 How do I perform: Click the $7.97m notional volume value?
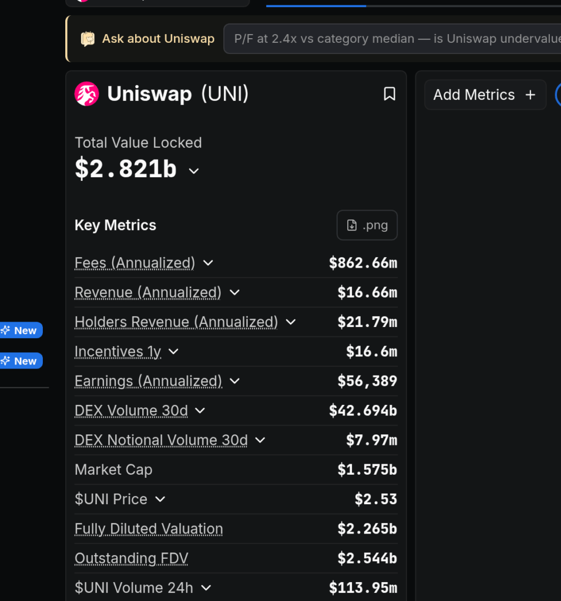[371, 440]
